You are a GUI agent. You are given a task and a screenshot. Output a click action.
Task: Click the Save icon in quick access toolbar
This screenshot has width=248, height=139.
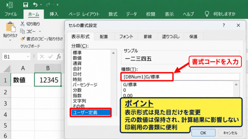coord(26,5)
